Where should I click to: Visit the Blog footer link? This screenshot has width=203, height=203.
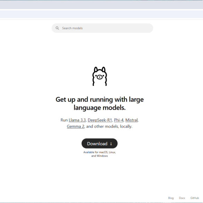tap(171, 198)
